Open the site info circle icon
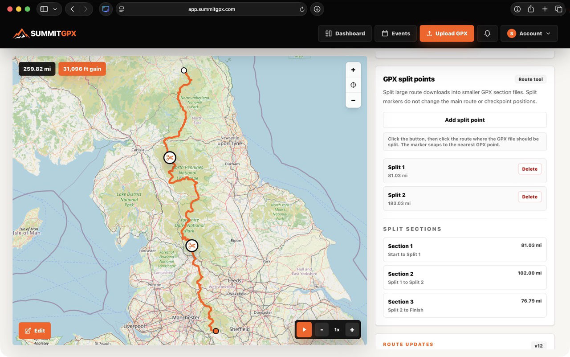Image resolution: width=570 pixels, height=357 pixels. pyautogui.click(x=517, y=9)
